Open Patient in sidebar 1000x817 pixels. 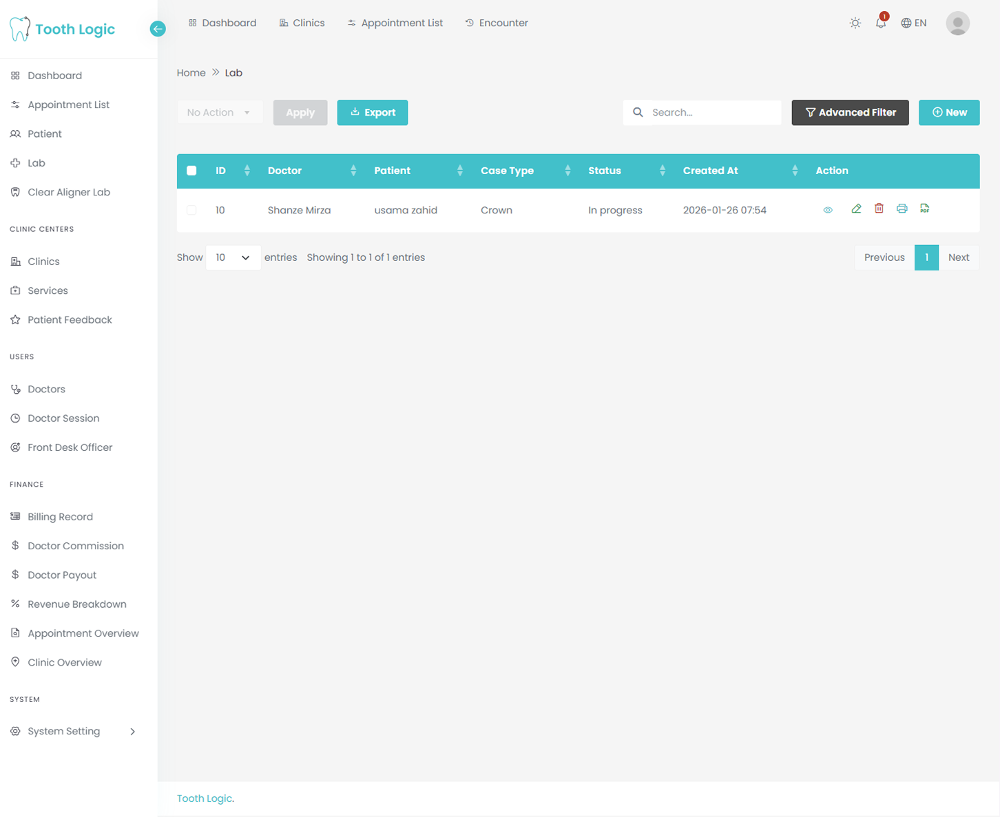coord(45,134)
